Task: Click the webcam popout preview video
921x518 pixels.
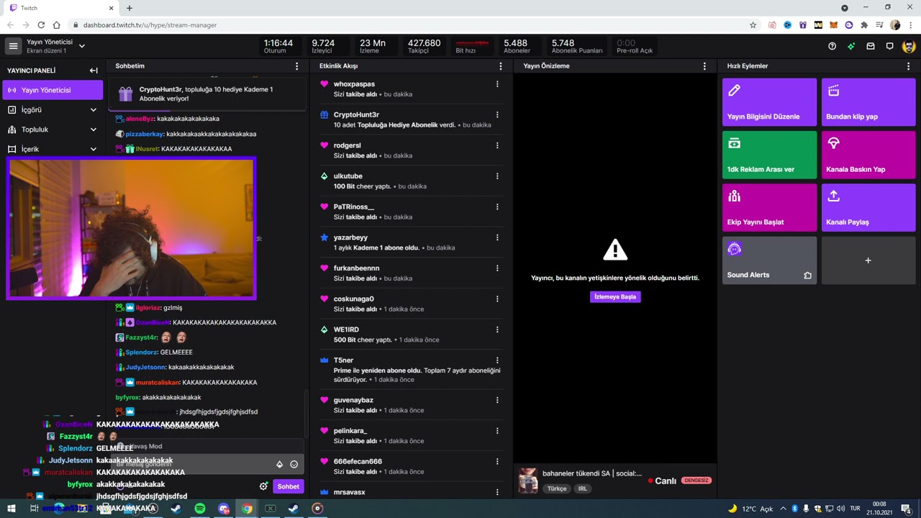Action: 131,228
